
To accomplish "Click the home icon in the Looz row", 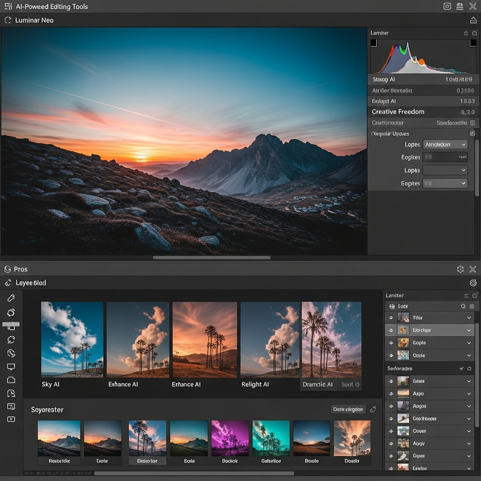I will tap(463, 306).
